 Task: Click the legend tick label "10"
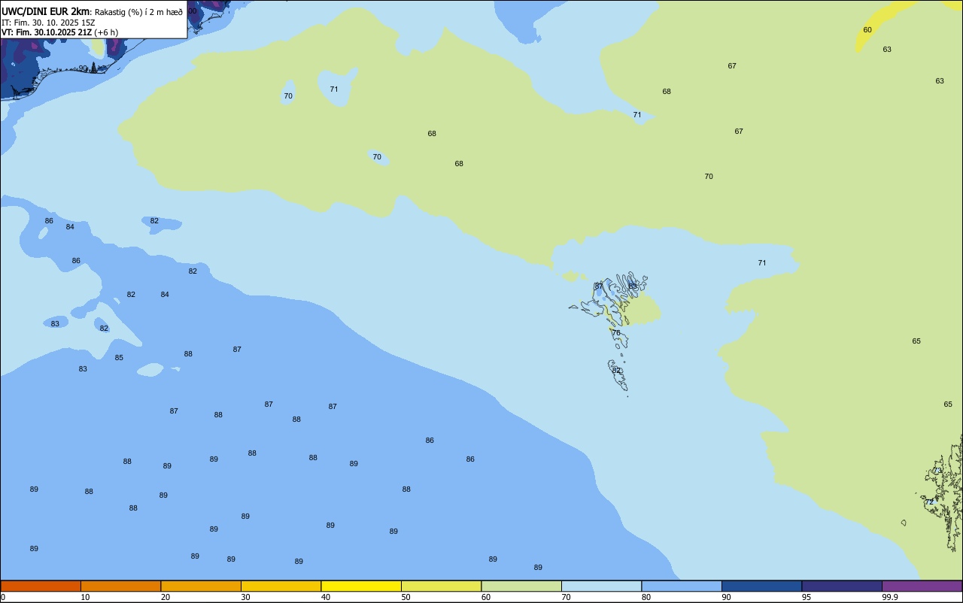tap(85, 597)
